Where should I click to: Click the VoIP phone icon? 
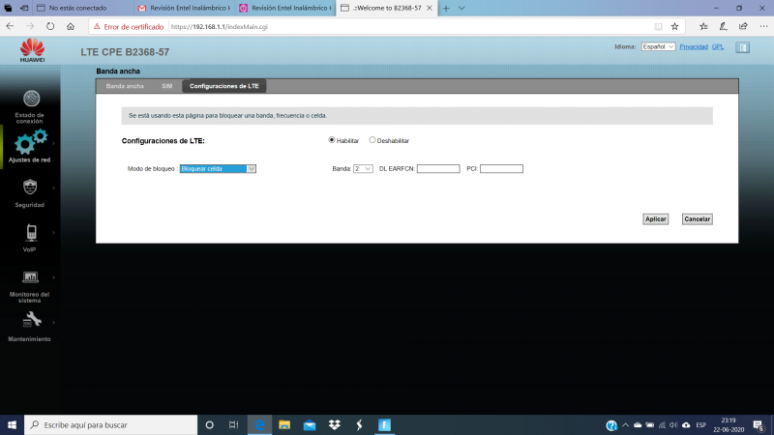31,233
